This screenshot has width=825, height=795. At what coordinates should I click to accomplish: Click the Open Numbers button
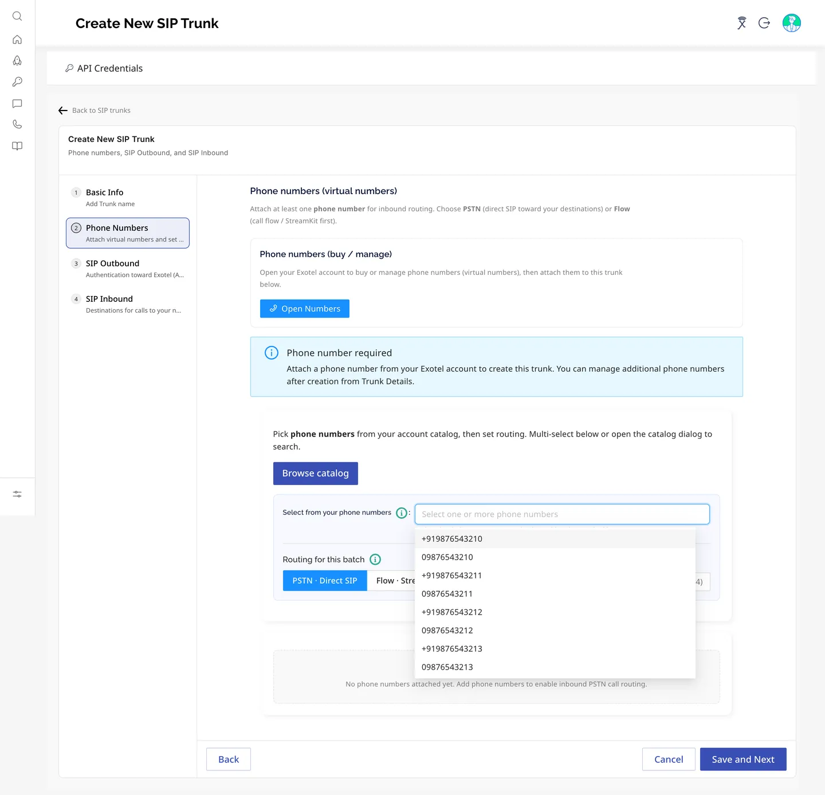point(305,309)
